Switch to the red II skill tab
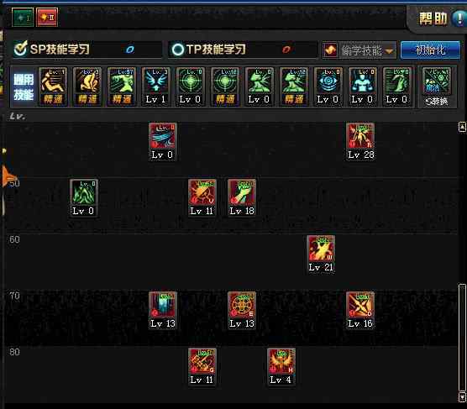The image size is (467, 409). click(47, 18)
